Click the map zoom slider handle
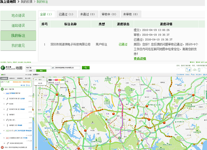This screenshot has width=207, height=150. 206,91
